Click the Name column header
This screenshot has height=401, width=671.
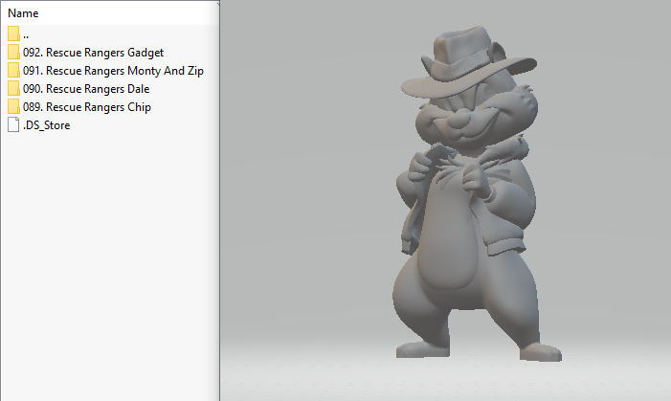click(24, 13)
